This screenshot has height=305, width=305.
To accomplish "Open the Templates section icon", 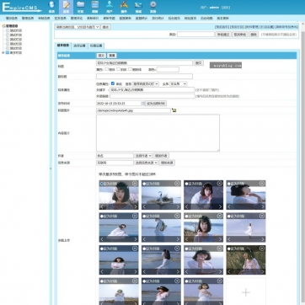I will 95,7.
